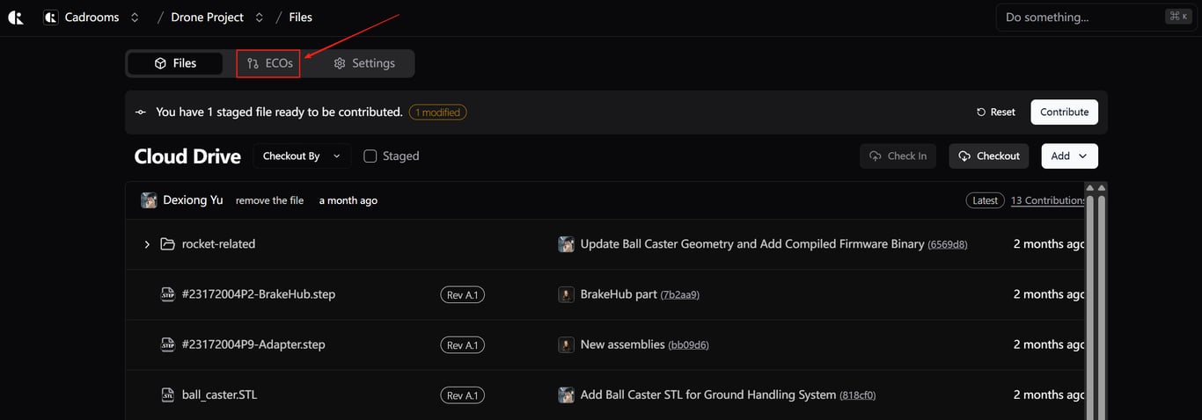Click the Contribute button
This screenshot has width=1202, height=420.
click(1064, 112)
